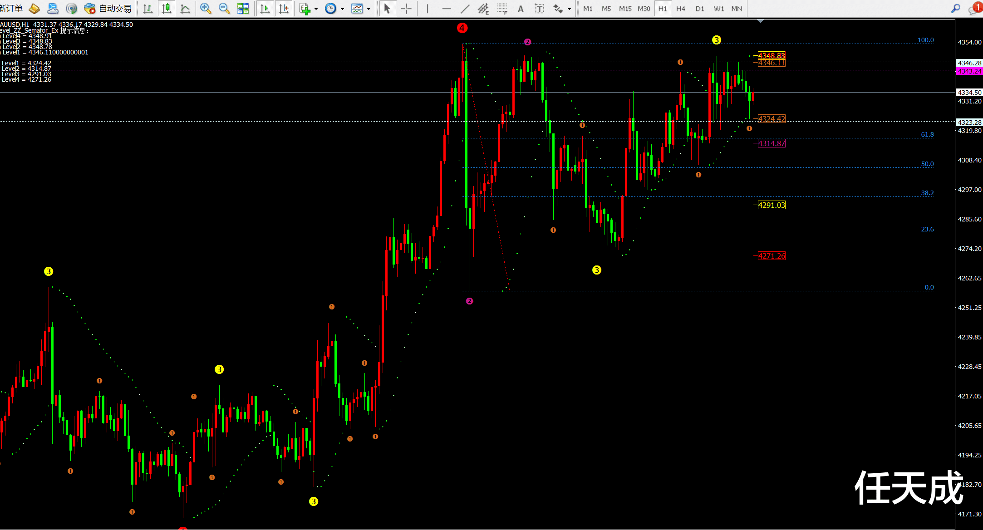Image resolution: width=983 pixels, height=530 pixels.
Task: Click the zoom out magnifier icon
Action: [224, 9]
